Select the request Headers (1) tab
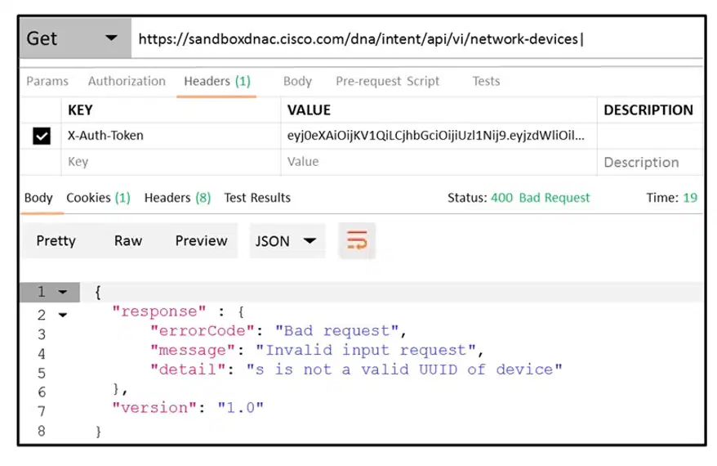Viewport: 717px width, 466px height. point(217,81)
